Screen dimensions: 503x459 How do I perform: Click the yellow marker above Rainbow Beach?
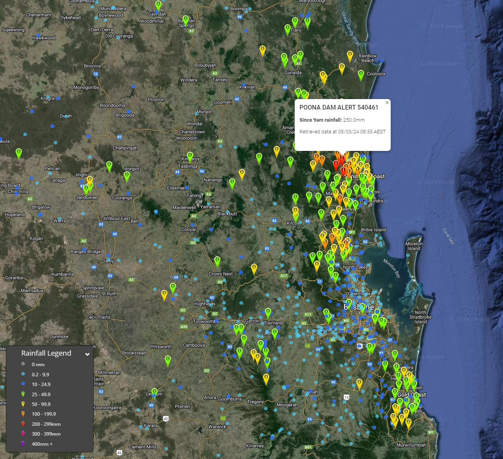point(350,56)
